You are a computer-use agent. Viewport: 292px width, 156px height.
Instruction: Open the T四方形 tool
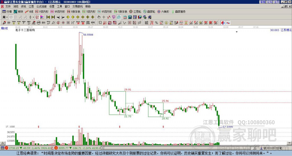click(89, 11)
